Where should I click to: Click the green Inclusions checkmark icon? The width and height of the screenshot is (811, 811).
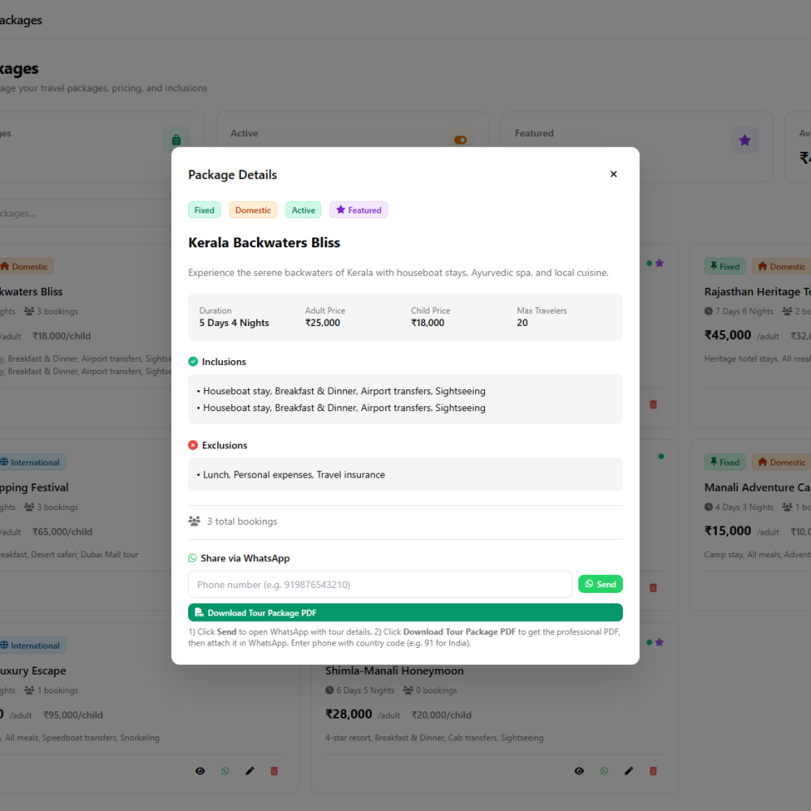(193, 362)
